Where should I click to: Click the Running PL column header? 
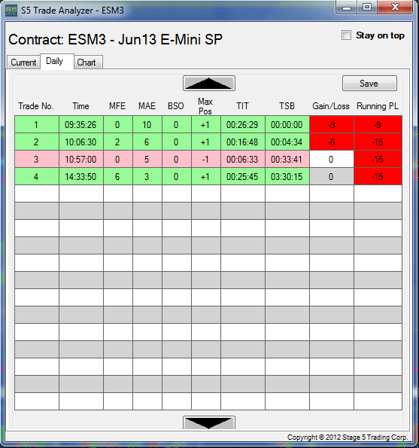[378, 106]
